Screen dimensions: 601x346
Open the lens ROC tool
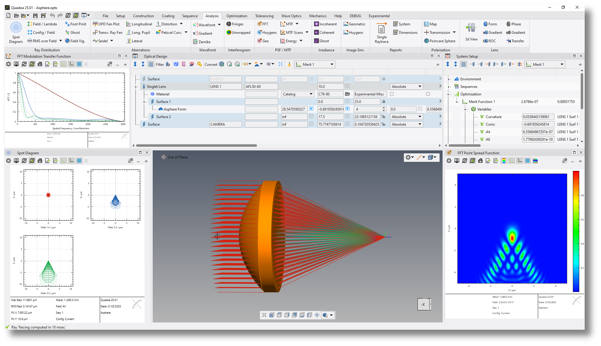(489, 41)
